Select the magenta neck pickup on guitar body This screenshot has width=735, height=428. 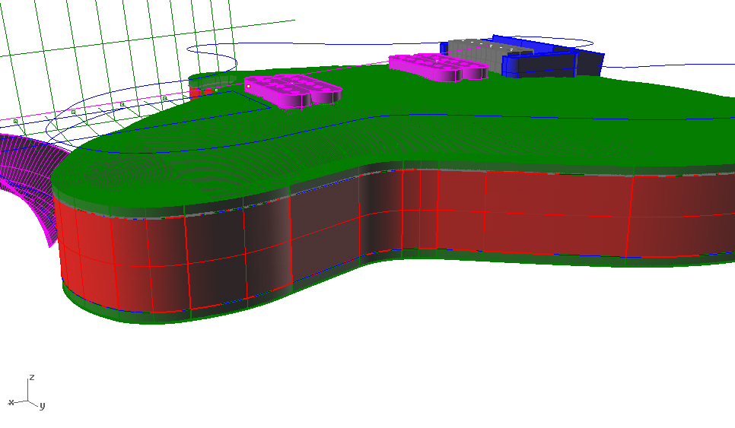click(294, 90)
